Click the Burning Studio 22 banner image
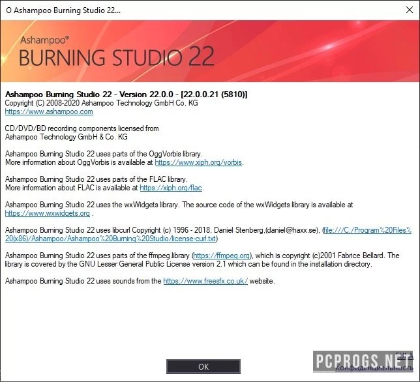This screenshot has width=420, height=382. coord(210,51)
